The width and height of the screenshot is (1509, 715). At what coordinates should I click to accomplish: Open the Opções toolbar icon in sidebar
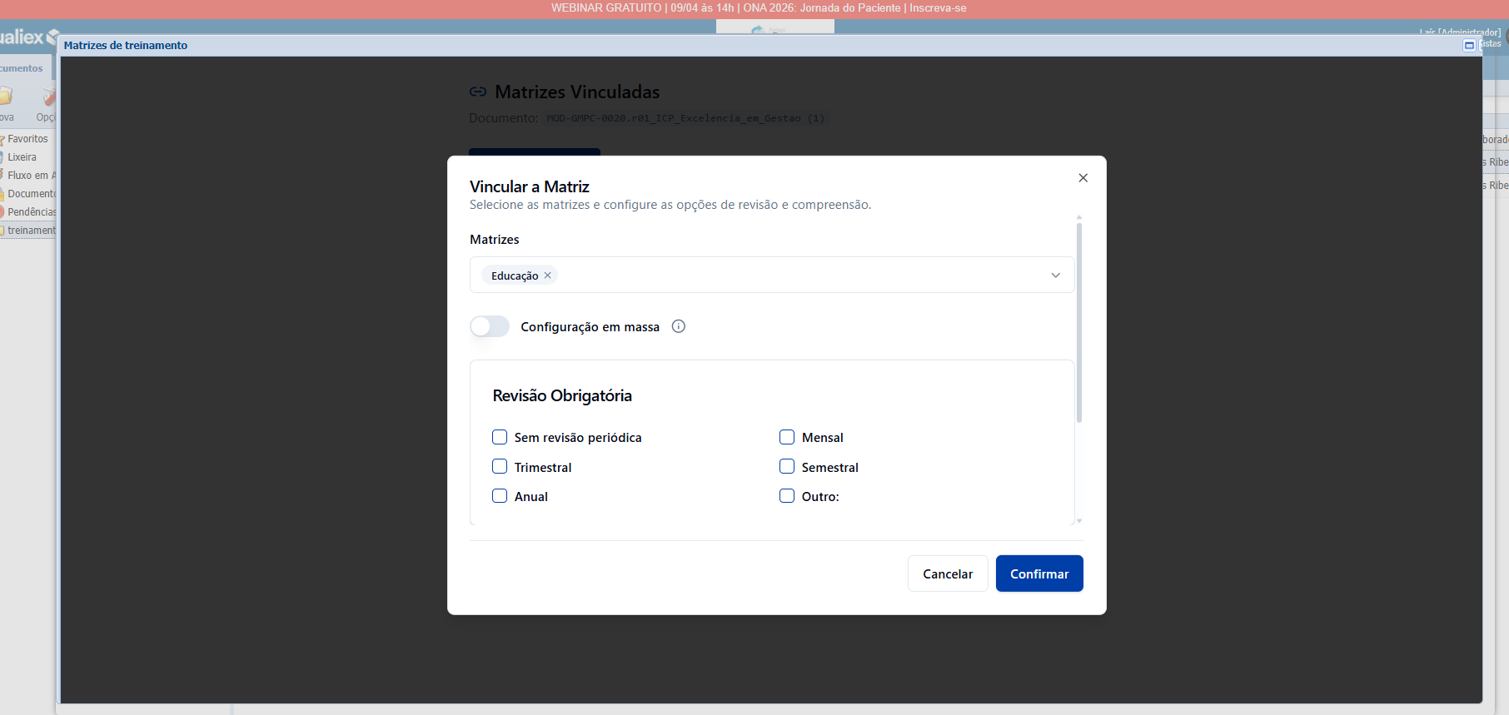click(47, 103)
